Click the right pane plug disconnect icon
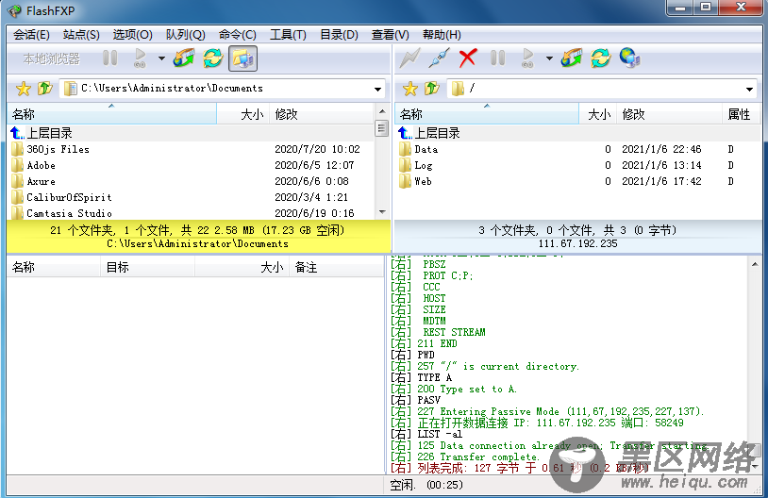This screenshot has width=768, height=498. [x=439, y=58]
